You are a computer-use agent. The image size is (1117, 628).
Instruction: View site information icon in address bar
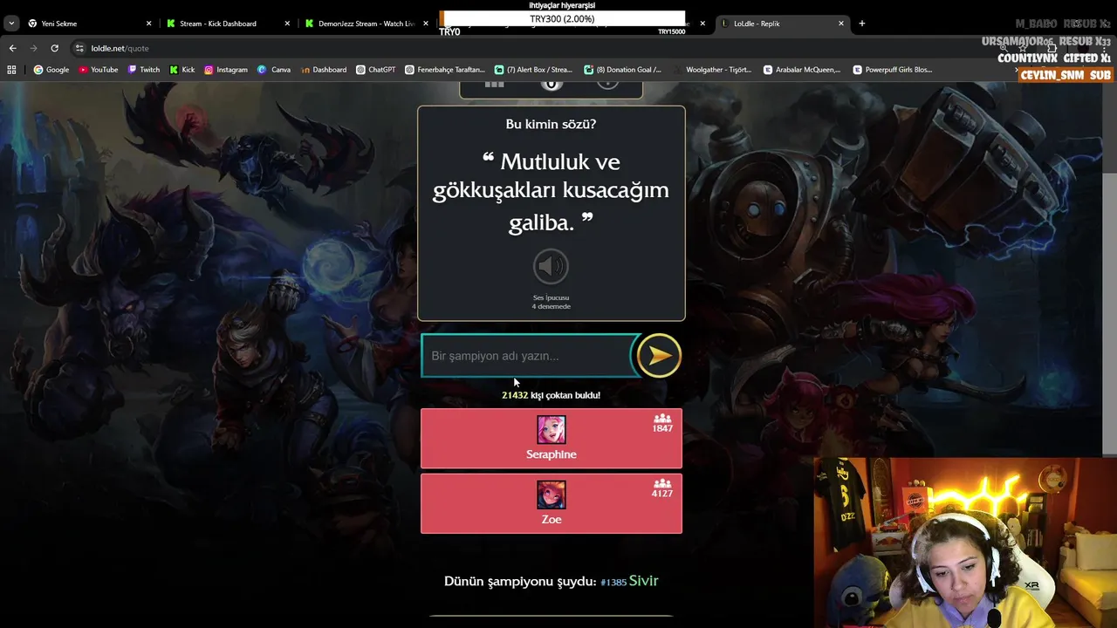point(79,48)
